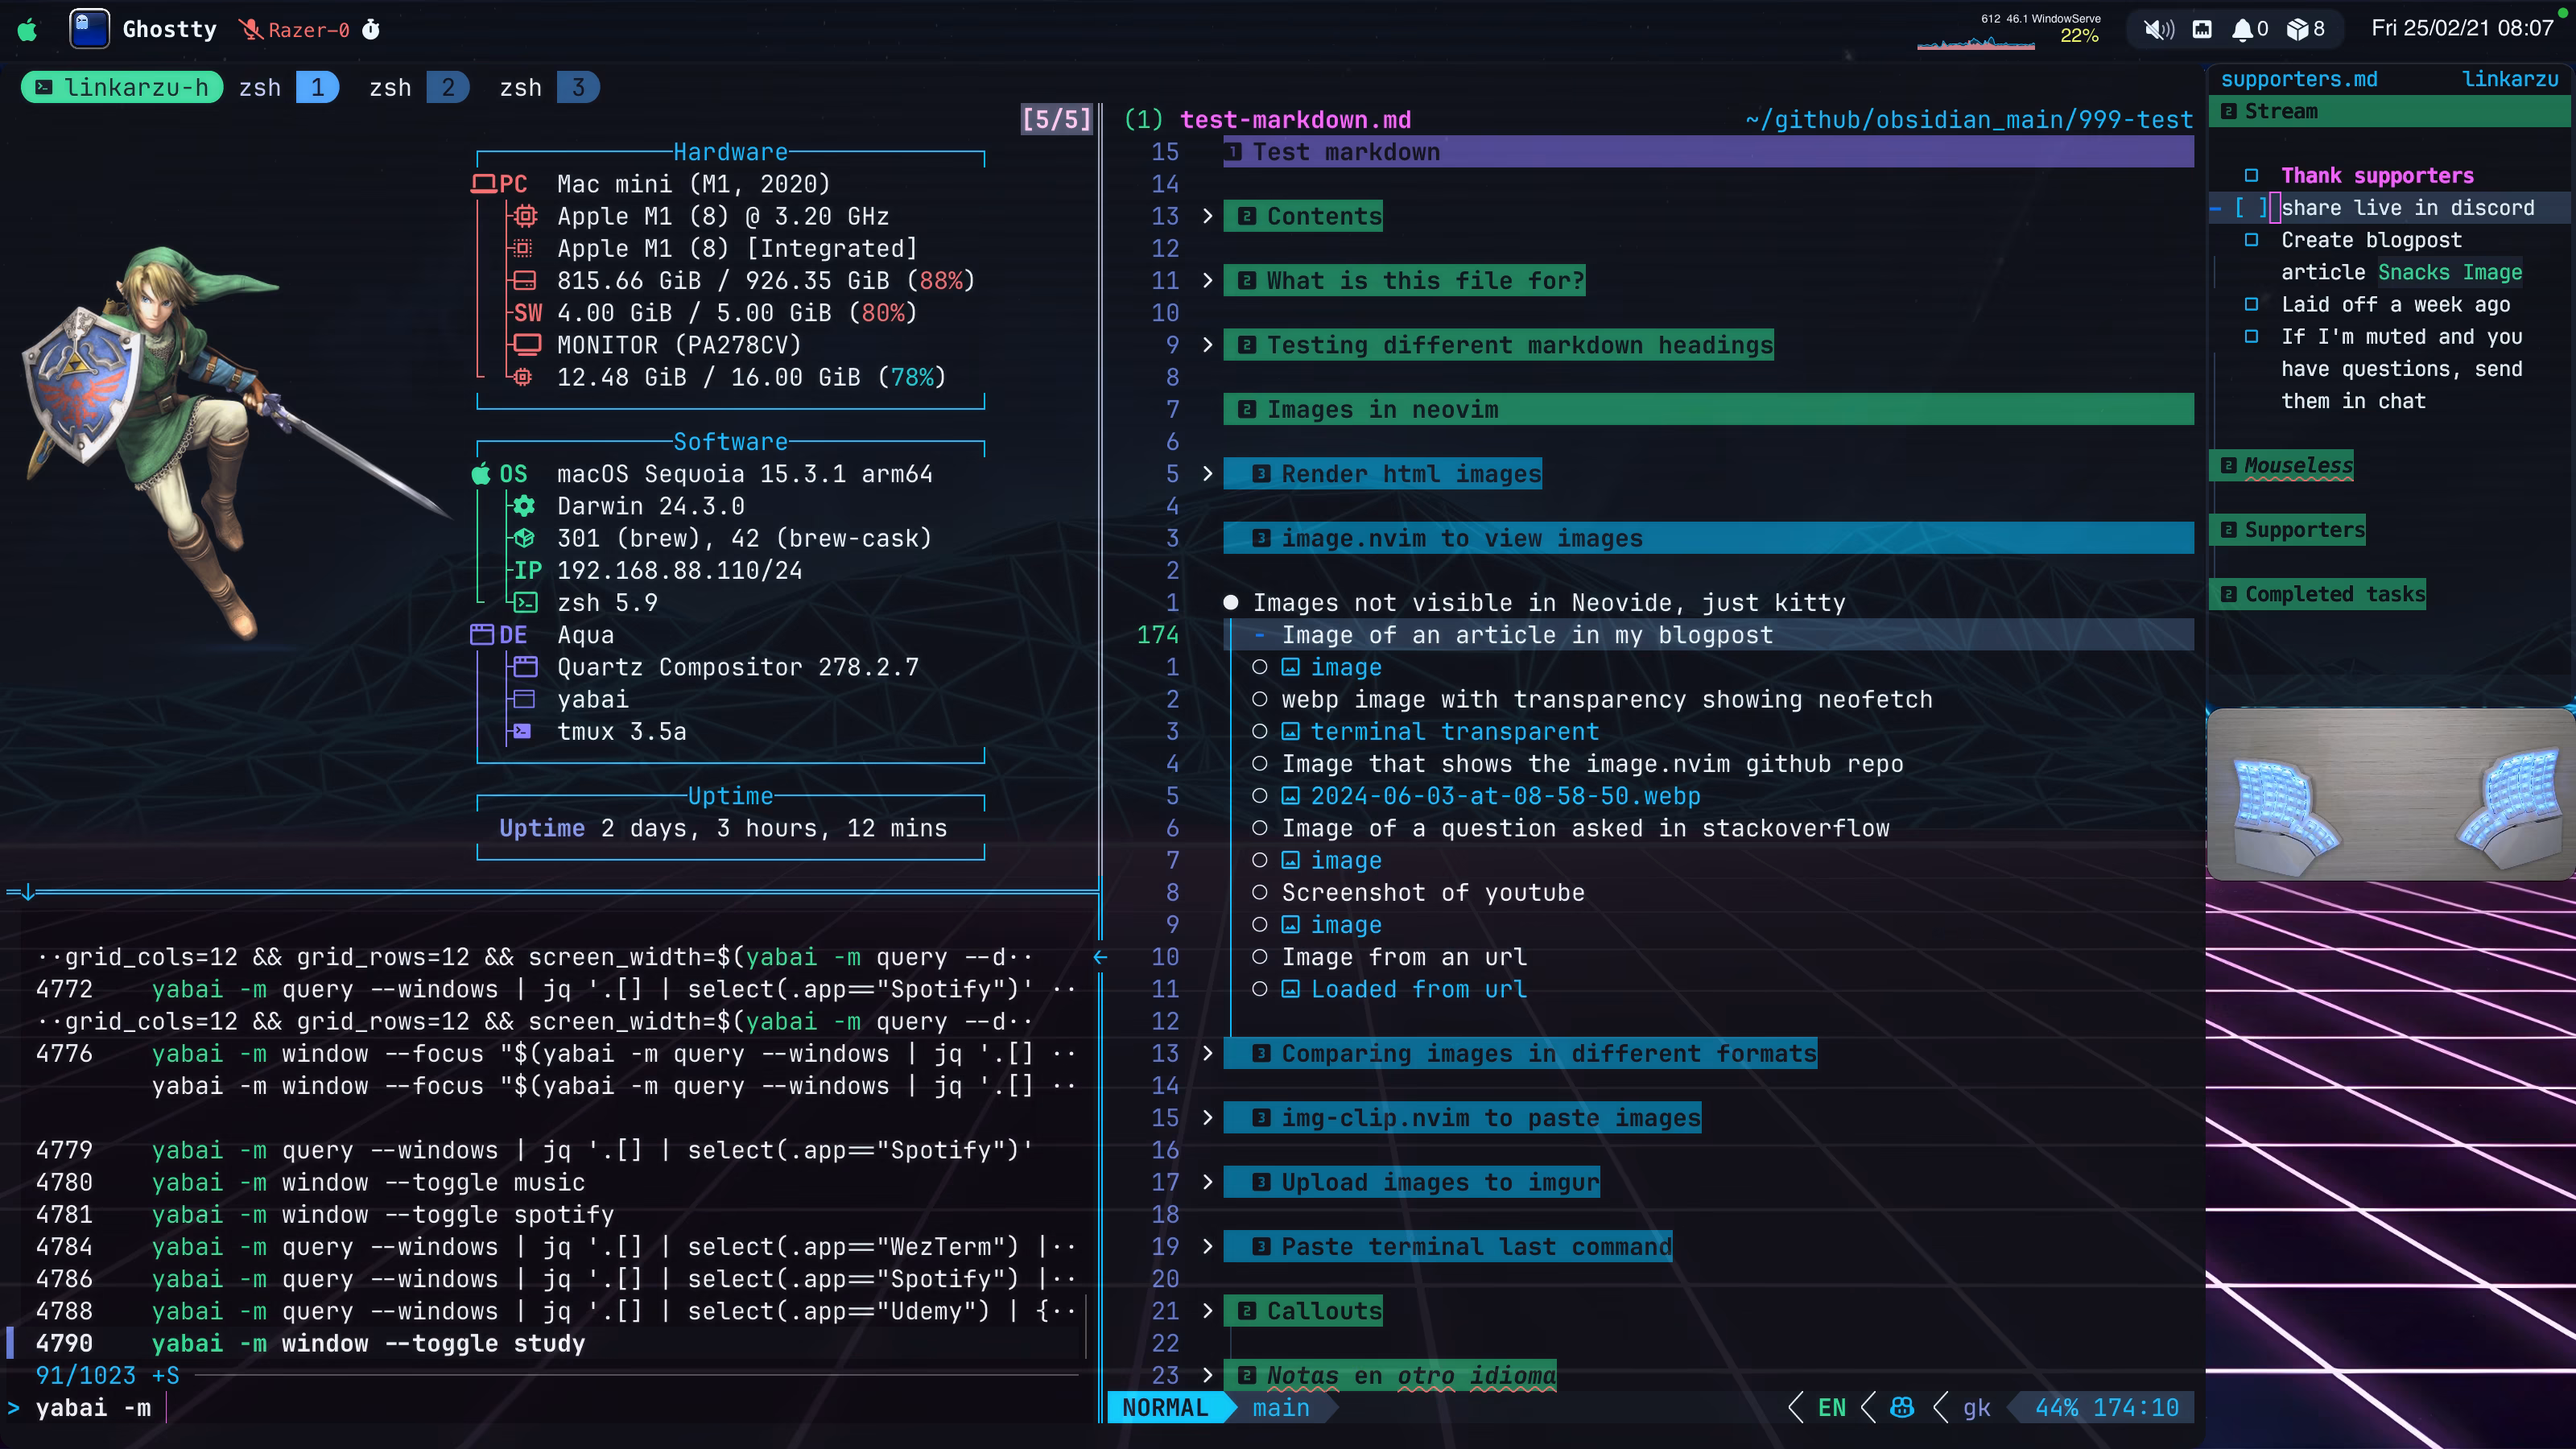Click the Copilot icon in the status line
Image resolution: width=2576 pixels, height=1449 pixels.
(x=1902, y=1407)
